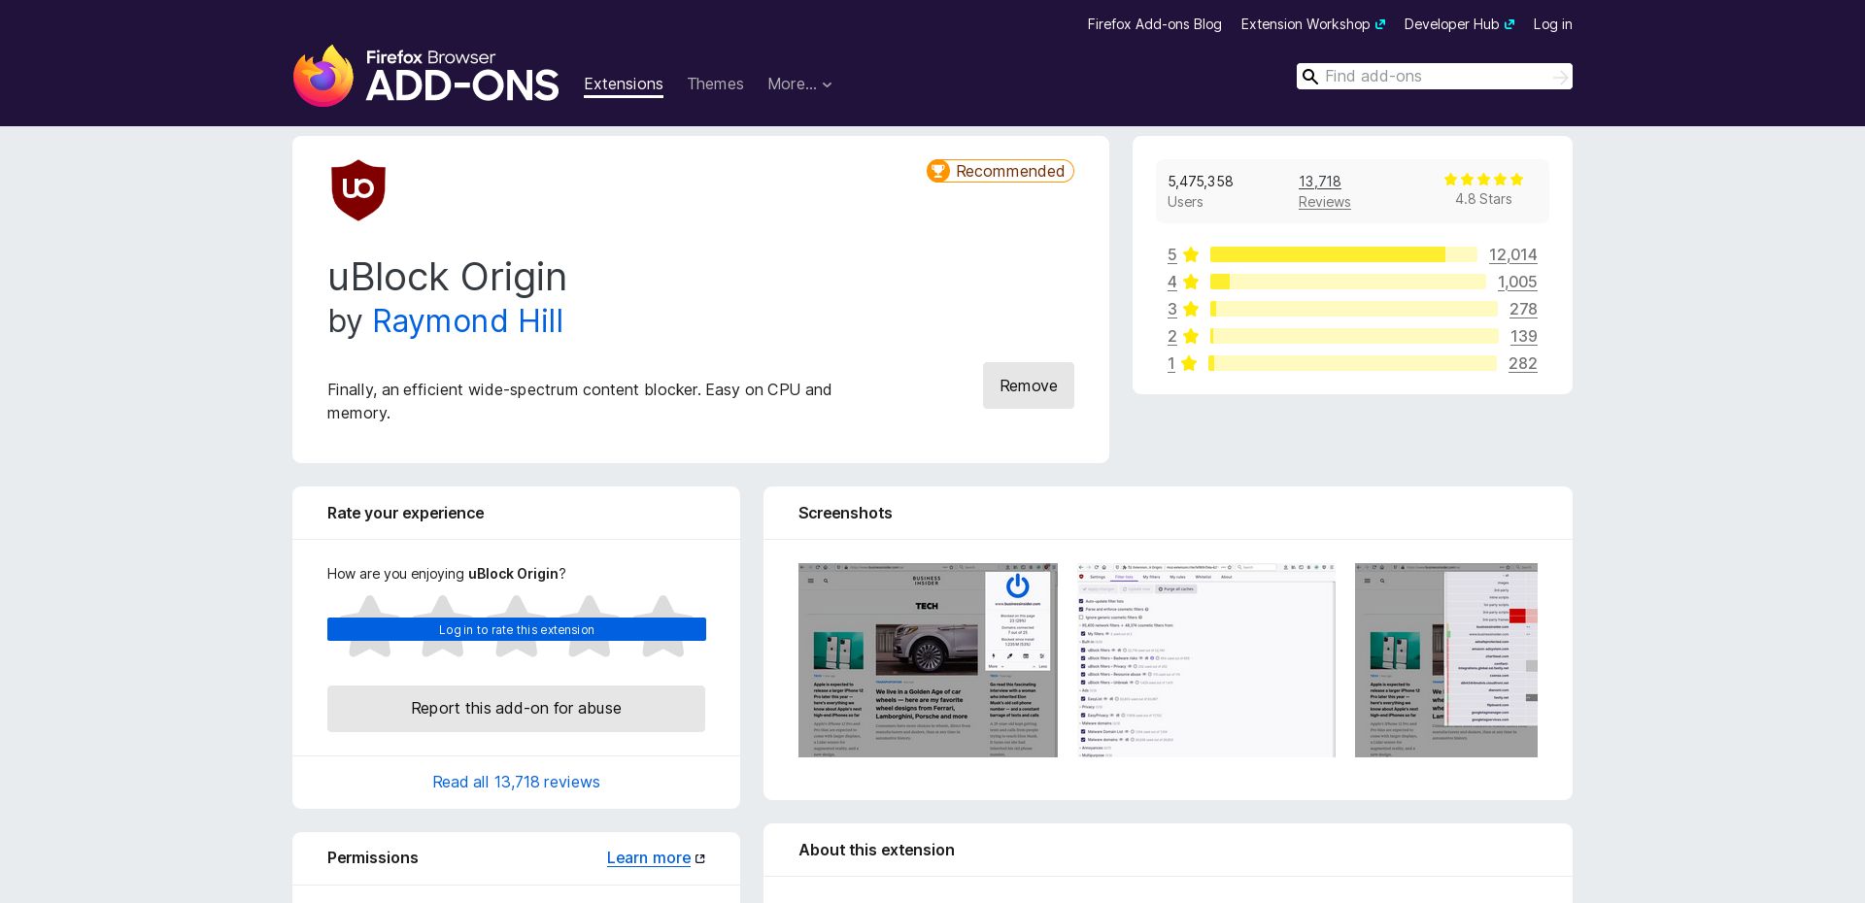Open Firefox Add-ons Blog link

[x=1154, y=24]
